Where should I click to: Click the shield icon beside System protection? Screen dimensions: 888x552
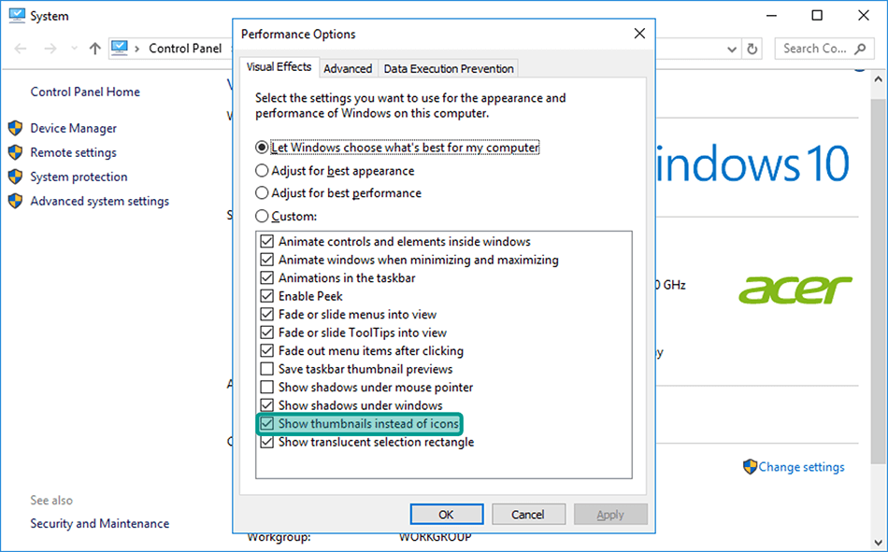click(15, 177)
